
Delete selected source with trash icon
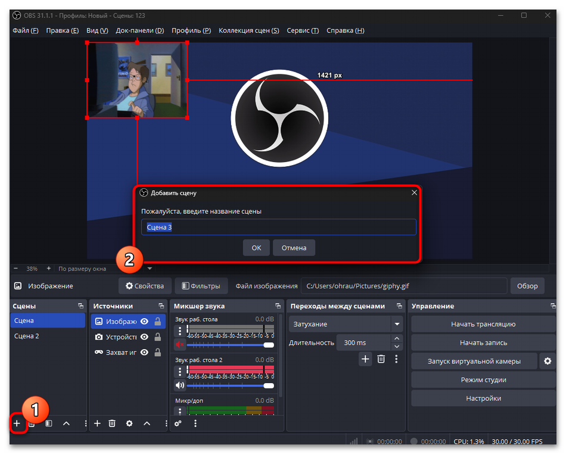tap(112, 424)
